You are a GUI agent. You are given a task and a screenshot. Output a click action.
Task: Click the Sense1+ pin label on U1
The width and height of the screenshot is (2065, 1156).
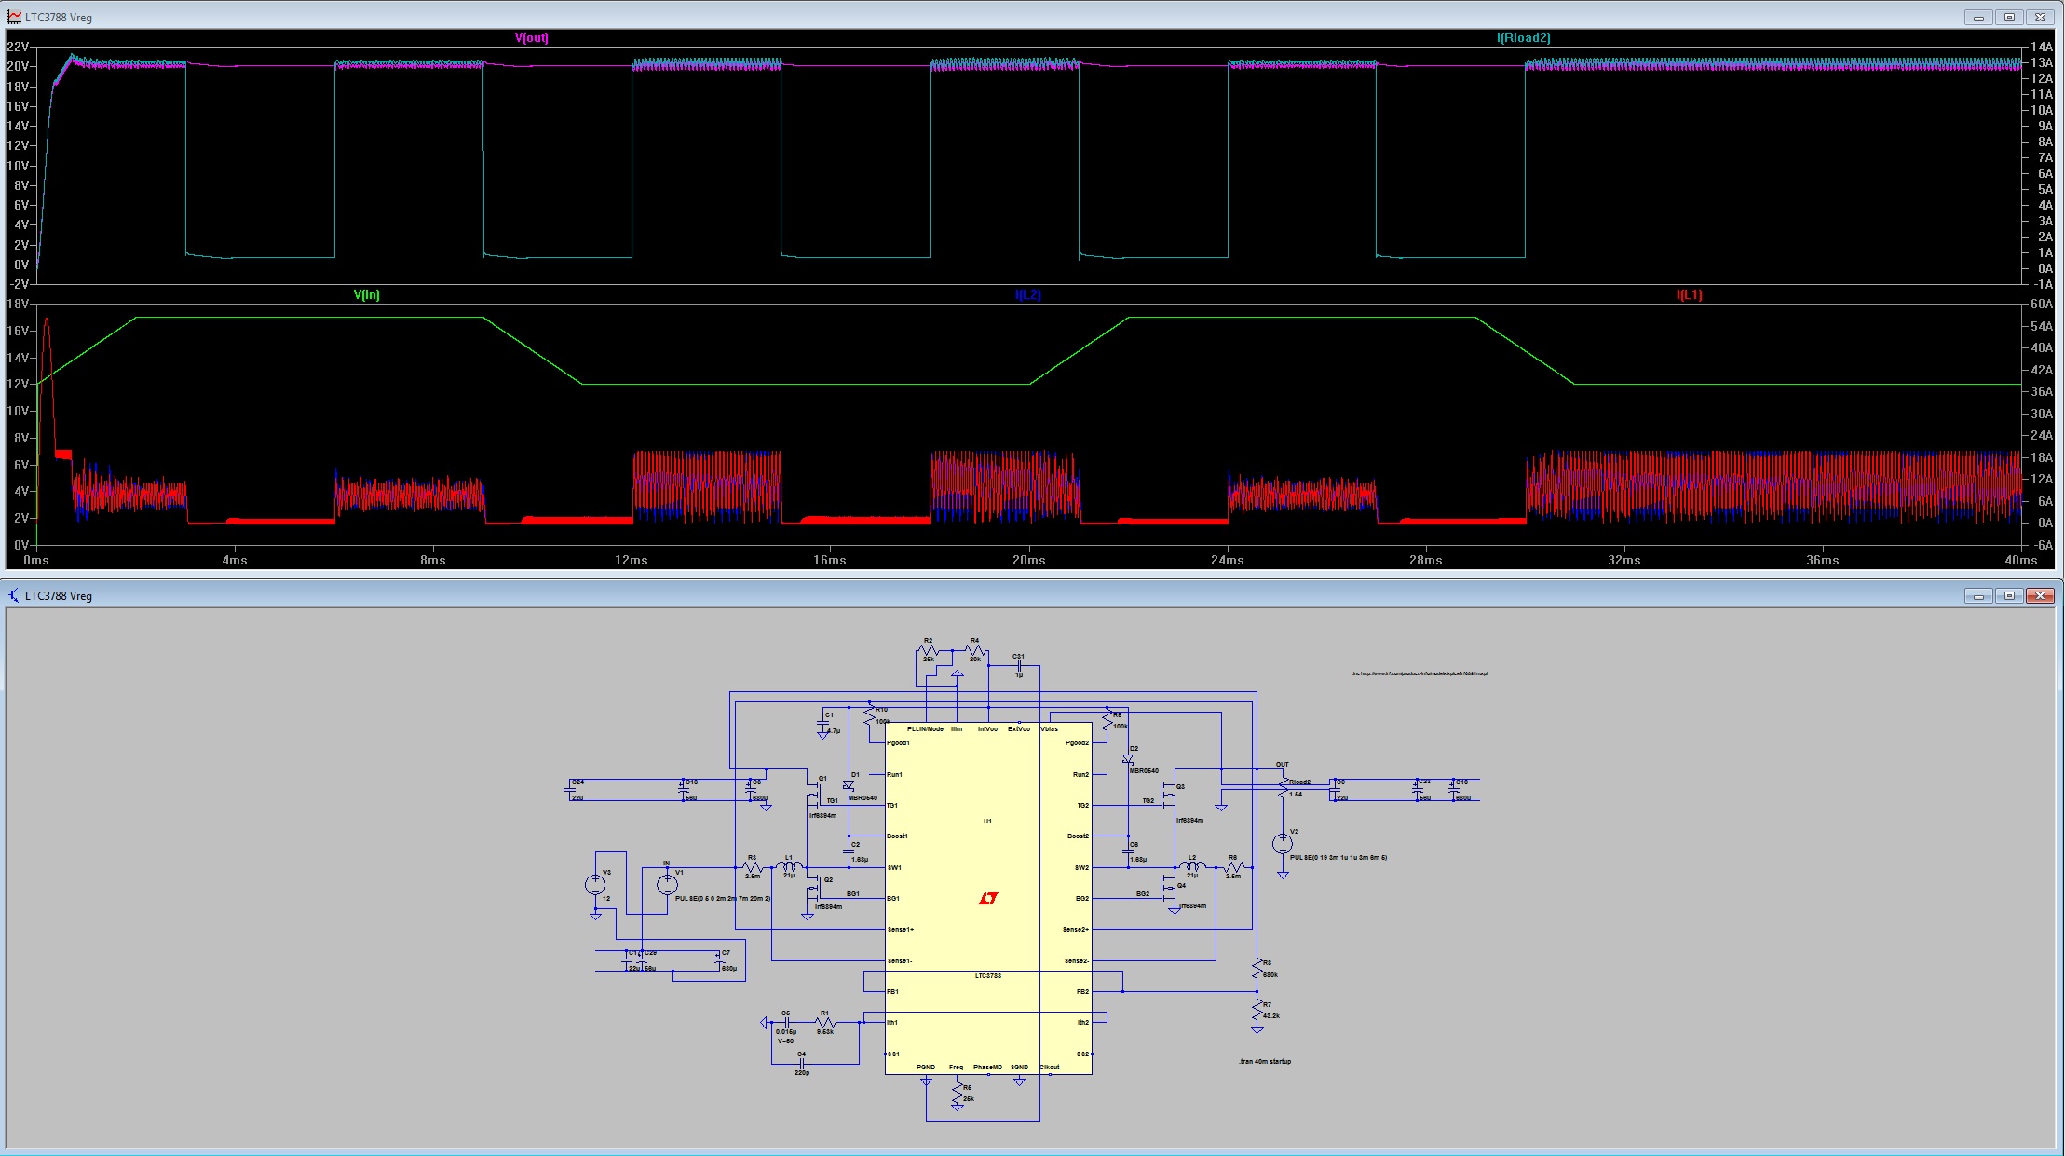tap(901, 930)
